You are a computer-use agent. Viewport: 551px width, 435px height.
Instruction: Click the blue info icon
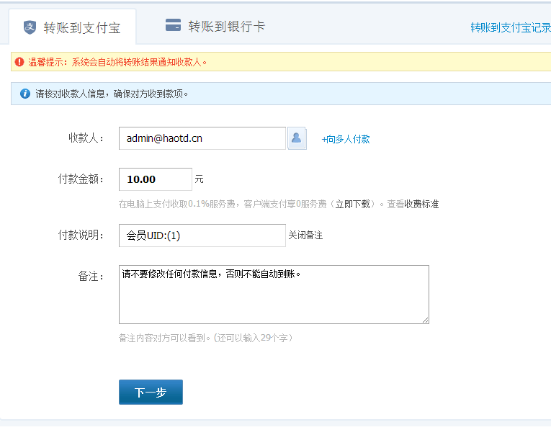pyautogui.click(x=25, y=94)
